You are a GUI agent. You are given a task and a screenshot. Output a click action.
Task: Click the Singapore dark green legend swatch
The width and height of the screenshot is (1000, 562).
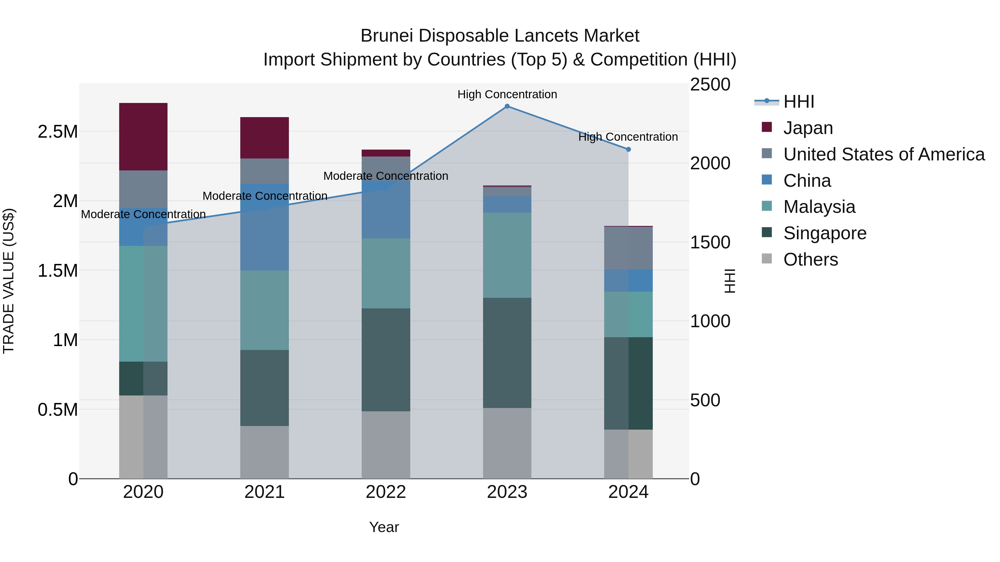[767, 232]
